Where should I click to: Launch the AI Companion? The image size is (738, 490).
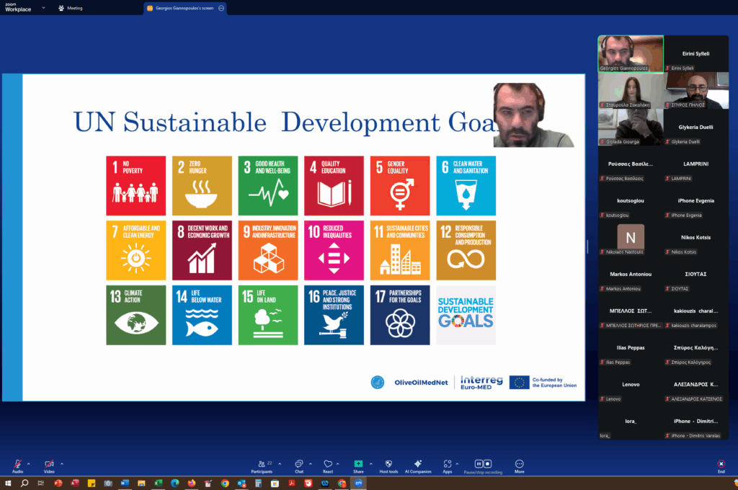point(417,464)
